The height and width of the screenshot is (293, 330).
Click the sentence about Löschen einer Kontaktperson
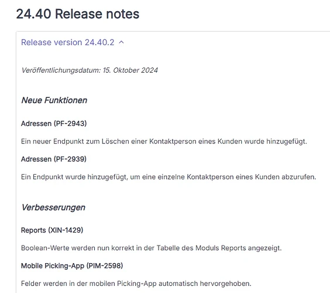click(164, 141)
